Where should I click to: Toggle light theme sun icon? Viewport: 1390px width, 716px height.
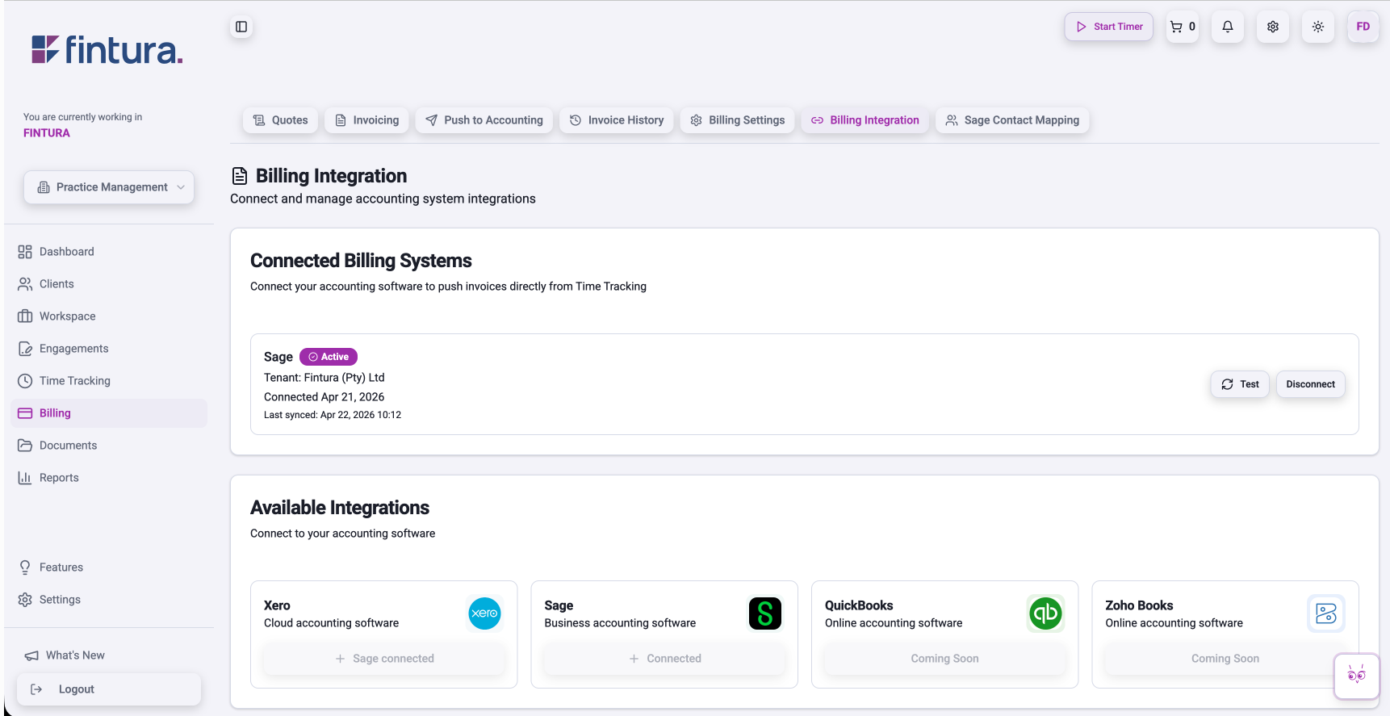click(1318, 27)
